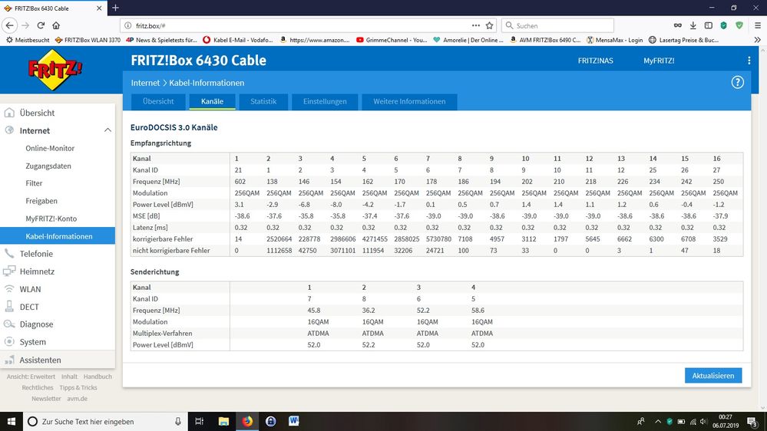Open Word from the taskbar
This screenshot has width=767, height=431.
pyautogui.click(x=293, y=421)
